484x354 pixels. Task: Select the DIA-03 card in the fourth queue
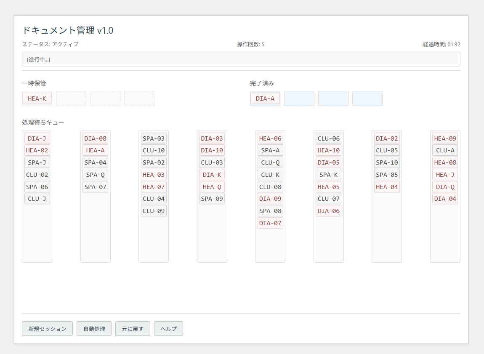click(212, 138)
